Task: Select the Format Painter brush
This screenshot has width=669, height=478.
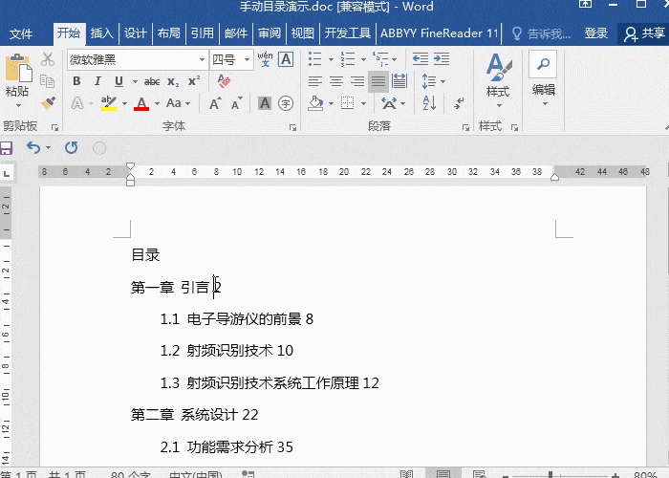Action: point(48,103)
